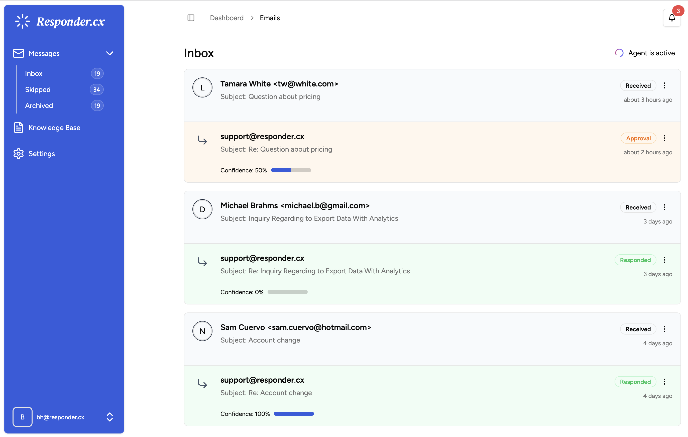Open options menu for Tamara White email
This screenshot has height=437, width=688.
[664, 85]
